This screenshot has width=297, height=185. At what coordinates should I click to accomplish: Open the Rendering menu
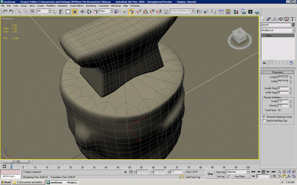tap(91, 5)
